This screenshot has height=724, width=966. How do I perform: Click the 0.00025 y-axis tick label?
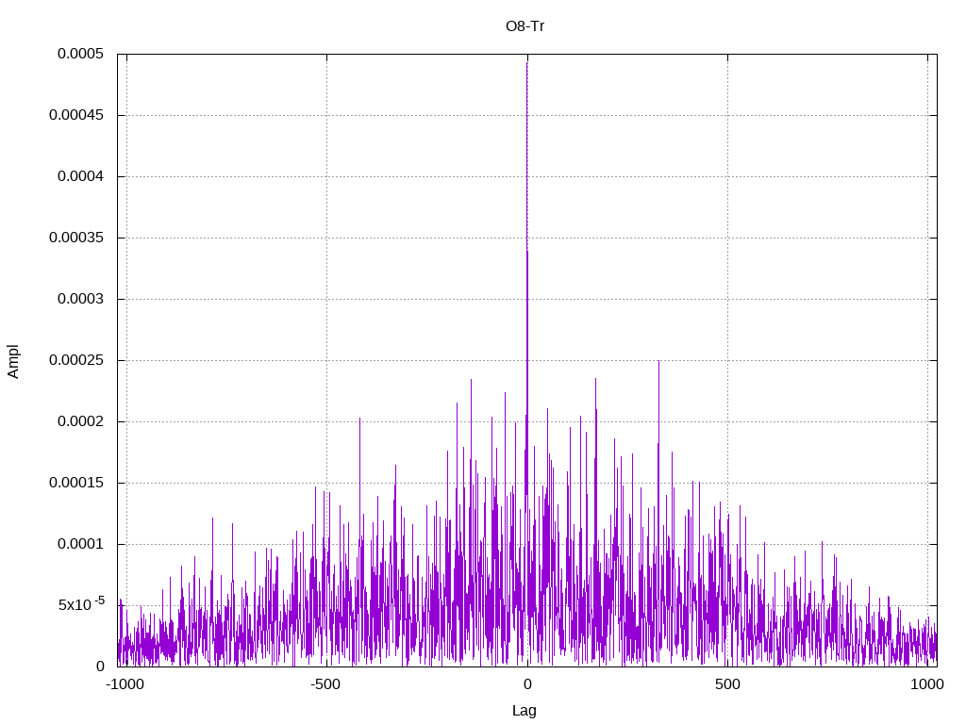click(x=76, y=360)
